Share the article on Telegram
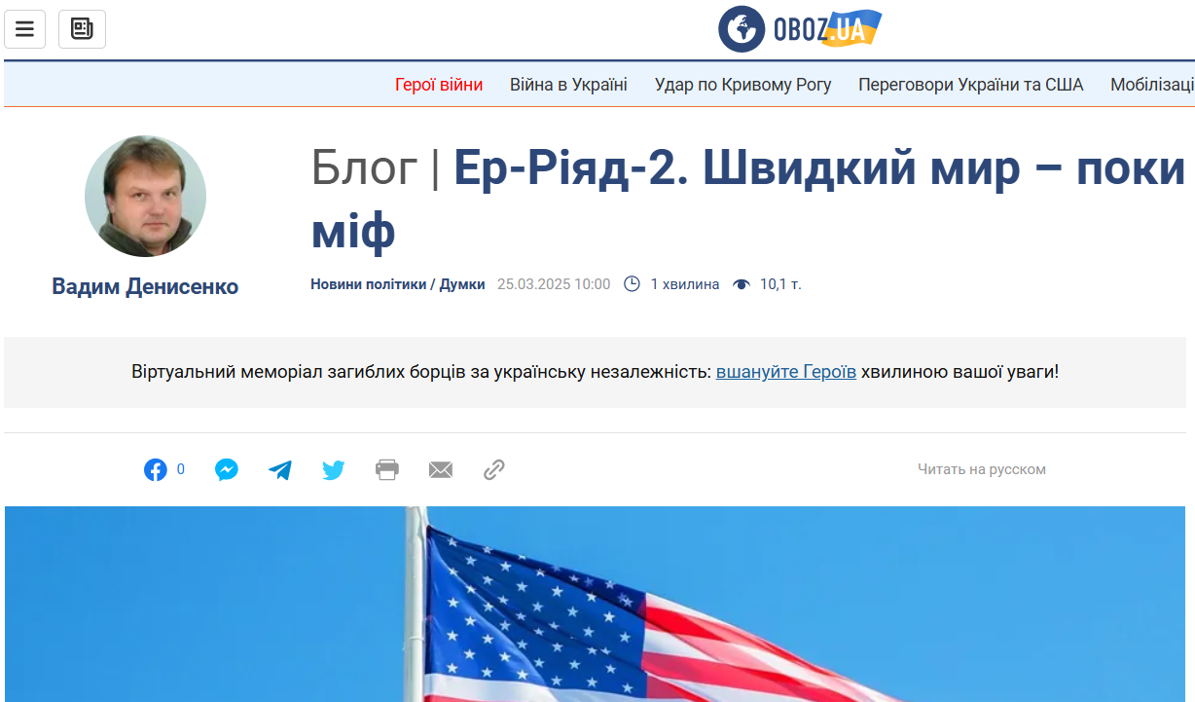 [x=280, y=470]
